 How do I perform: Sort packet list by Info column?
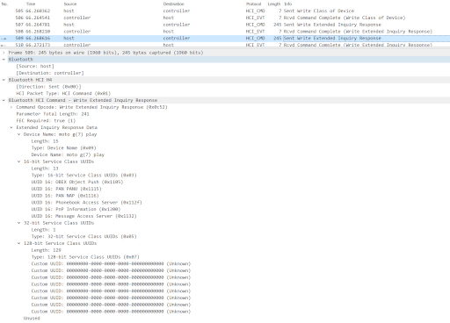(x=288, y=4)
